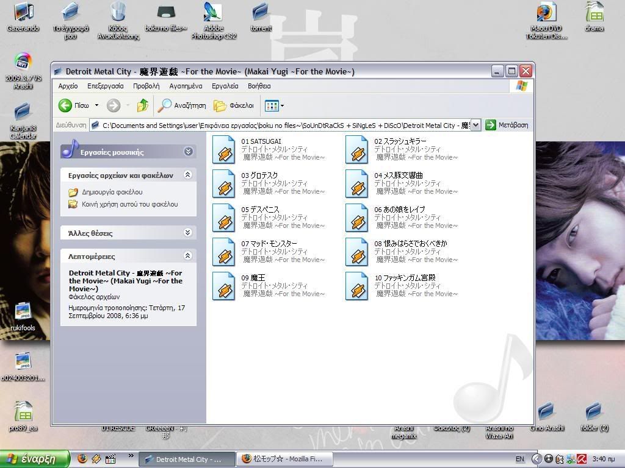Click Κοινή χρήση αυτού του φακέλου link
The image size is (625, 468).
pyautogui.click(x=129, y=204)
